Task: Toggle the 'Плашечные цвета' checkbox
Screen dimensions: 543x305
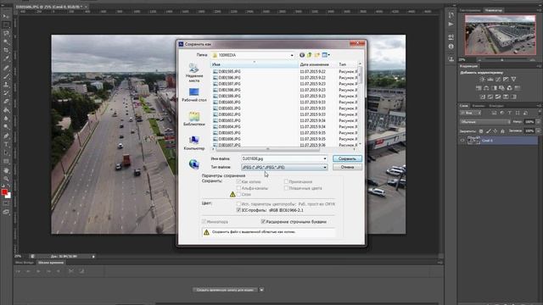Action: 286,188
